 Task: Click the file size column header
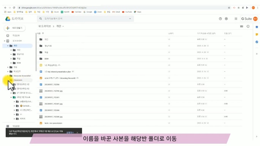click(228, 33)
